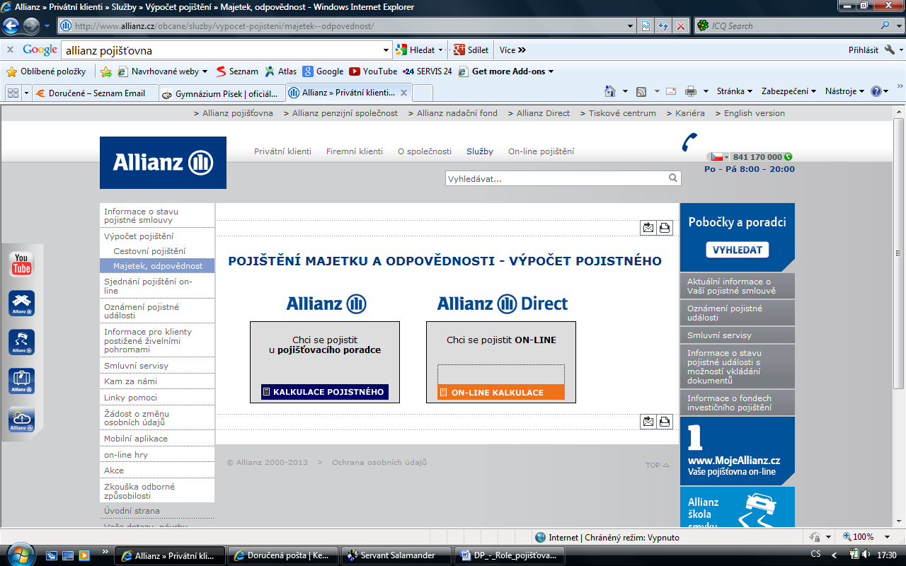Open the Google toolbar search suggestions dropdown
This screenshot has height=566, width=906.
pos(386,50)
